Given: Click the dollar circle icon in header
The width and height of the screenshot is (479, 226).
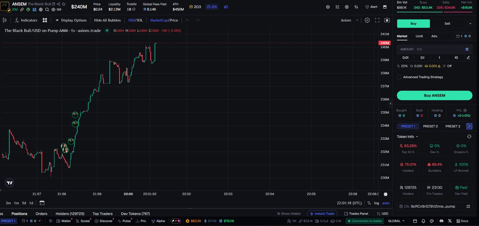Looking at the screenshot, I should point(346,7).
